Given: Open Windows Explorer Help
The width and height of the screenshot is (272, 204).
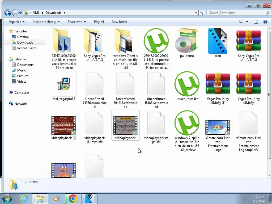Looking at the screenshot, I should pos(265,22).
